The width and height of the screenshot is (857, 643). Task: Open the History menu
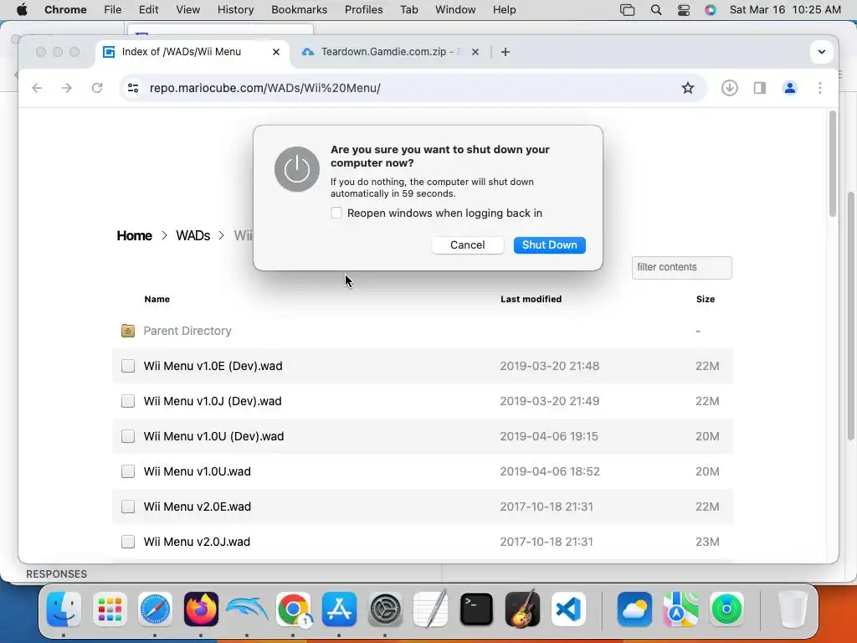(235, 10)
